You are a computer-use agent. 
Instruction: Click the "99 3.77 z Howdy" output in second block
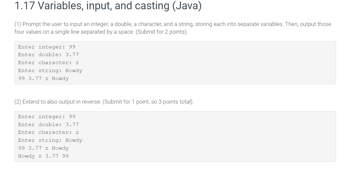(43, 148)
